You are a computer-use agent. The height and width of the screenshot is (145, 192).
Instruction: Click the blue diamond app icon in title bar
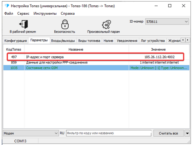tap(7, 6)
